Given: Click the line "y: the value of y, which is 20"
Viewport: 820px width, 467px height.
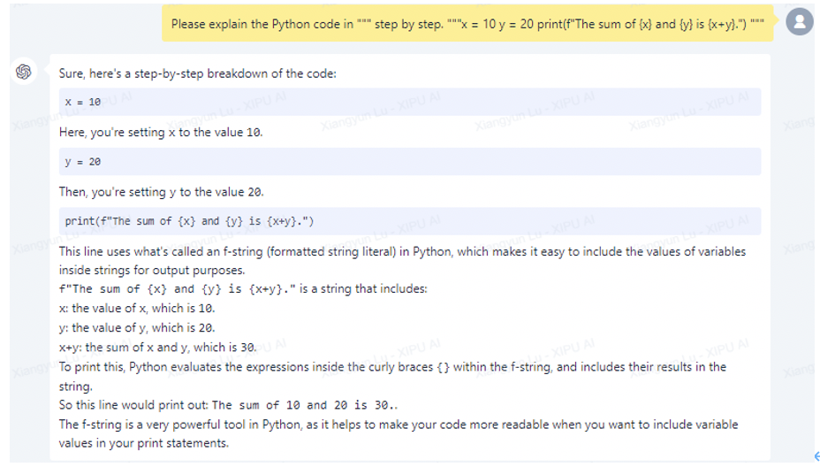Looking at the screenshot, I should click(x=137, y=328).
